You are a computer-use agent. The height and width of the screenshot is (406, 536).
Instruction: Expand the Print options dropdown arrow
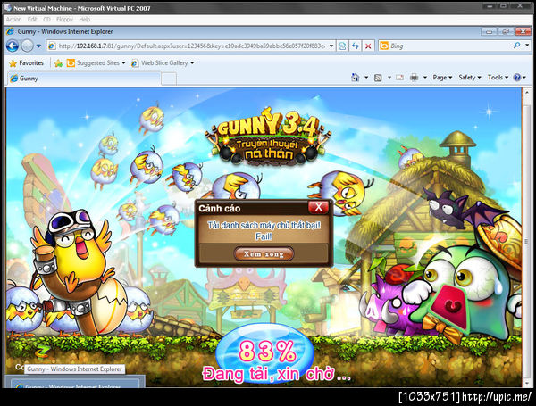(x=425, y=78)
